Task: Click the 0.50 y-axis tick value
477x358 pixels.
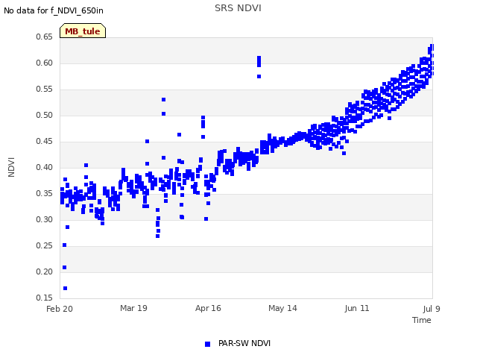Action: tap(45, 116)
